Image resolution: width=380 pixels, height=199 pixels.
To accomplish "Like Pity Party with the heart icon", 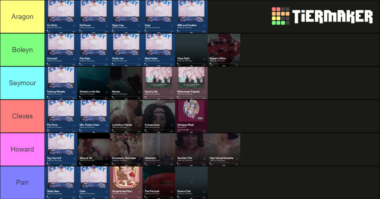I will [74, 126].
